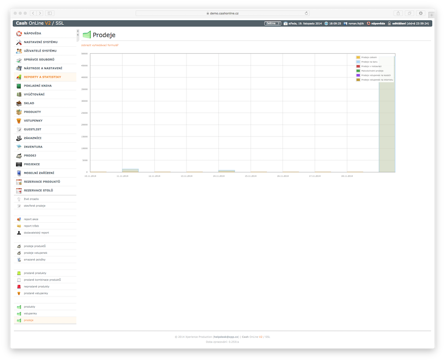Select Uživatelé systému from the sidebar menu
445x361 pixels.
[40, 51]
